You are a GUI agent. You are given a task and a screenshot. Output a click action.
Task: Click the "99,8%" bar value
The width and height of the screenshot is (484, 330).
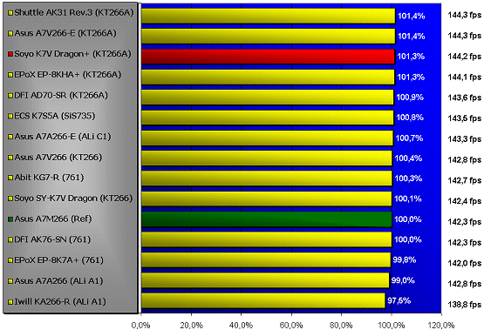405,260
